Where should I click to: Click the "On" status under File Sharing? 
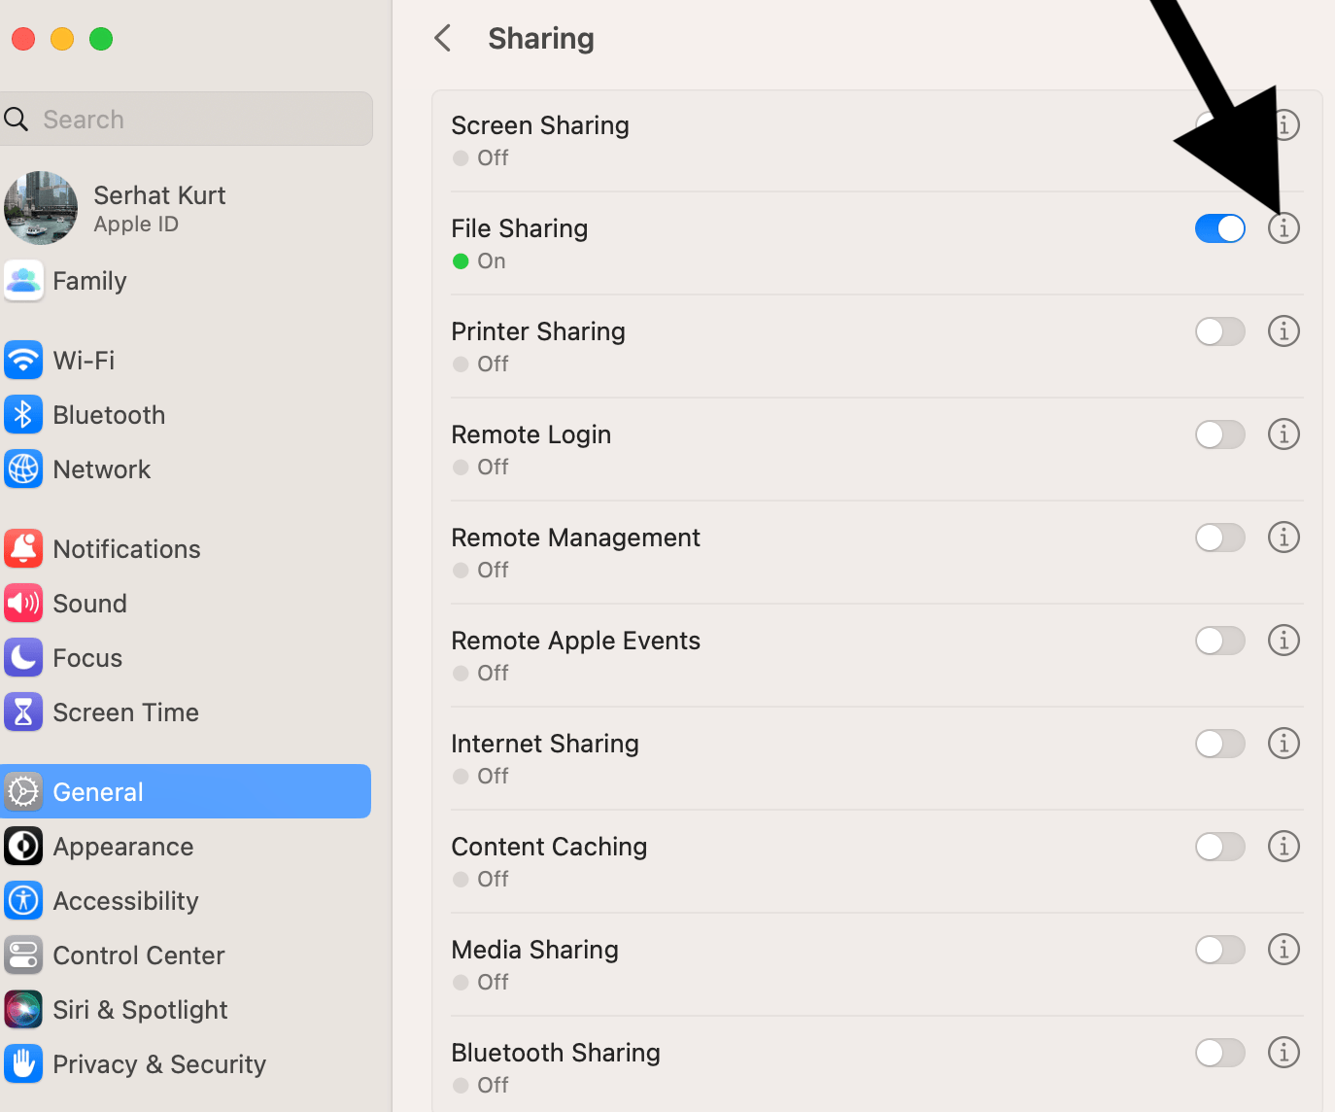coord(492,261)
